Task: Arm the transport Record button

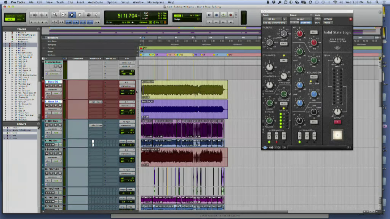Action: [230, 15]
